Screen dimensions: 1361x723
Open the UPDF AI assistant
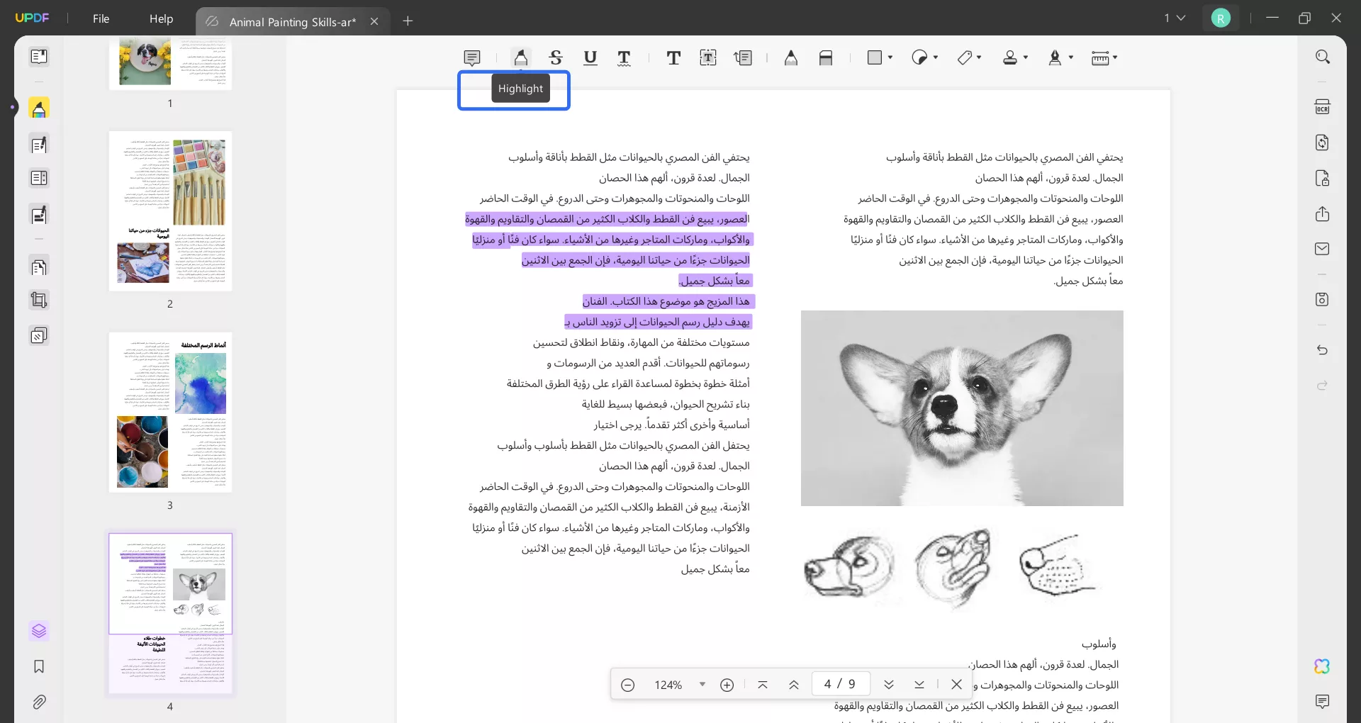coord(1323,666)
